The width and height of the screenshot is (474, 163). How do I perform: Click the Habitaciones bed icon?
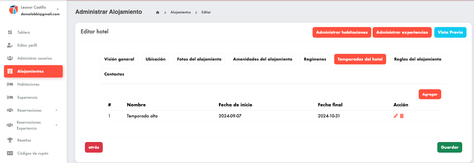coord(10,84)
